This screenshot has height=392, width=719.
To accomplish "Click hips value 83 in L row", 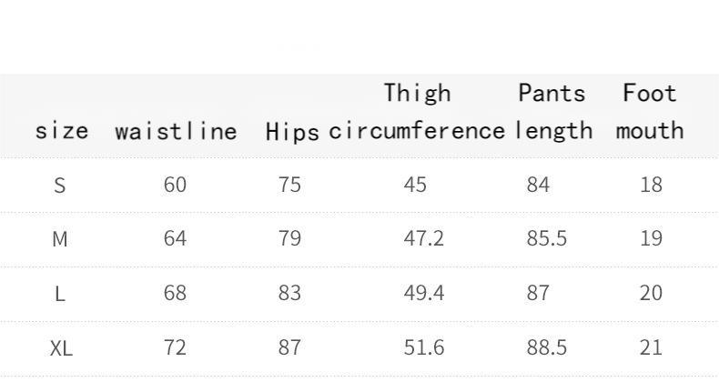I will tap(289, 293).
